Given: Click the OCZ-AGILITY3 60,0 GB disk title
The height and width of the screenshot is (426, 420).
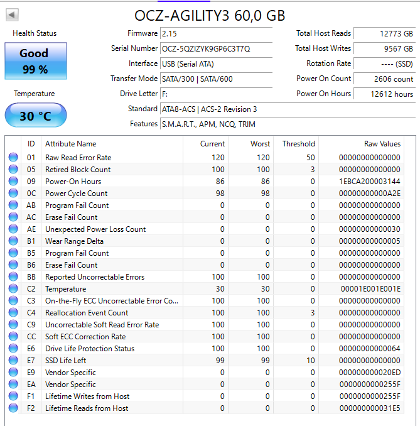Looking at the screenshot, I should pyautogui.click(x=213, y=15).
